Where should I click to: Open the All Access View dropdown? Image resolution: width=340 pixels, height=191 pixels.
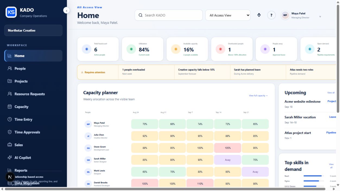point(228,15)
